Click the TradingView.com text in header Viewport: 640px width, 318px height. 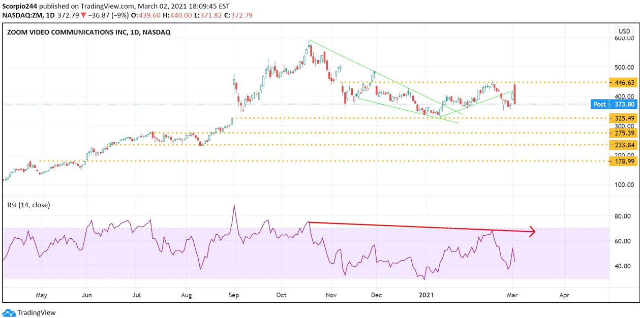pos(110,6)
